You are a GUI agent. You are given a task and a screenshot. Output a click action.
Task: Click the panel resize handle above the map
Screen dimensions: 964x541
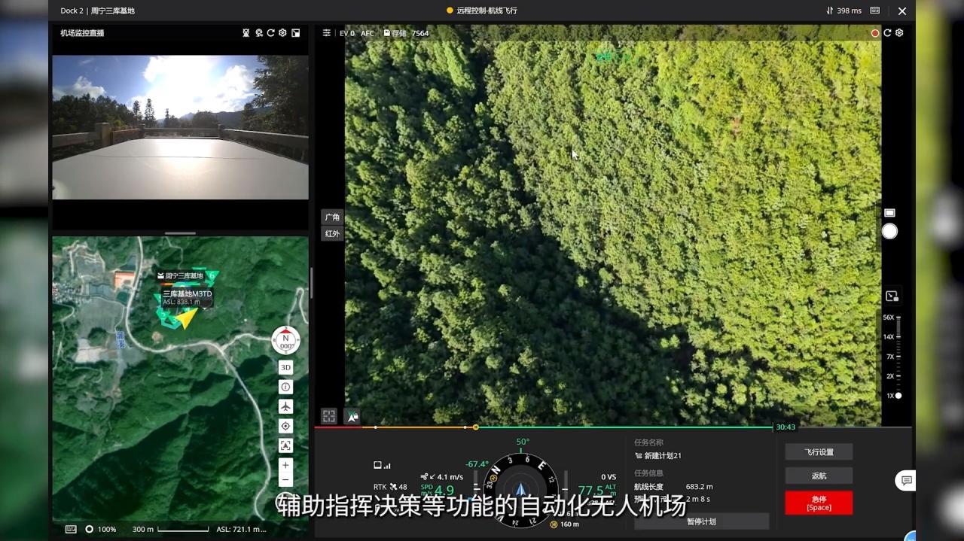point(180,233)
